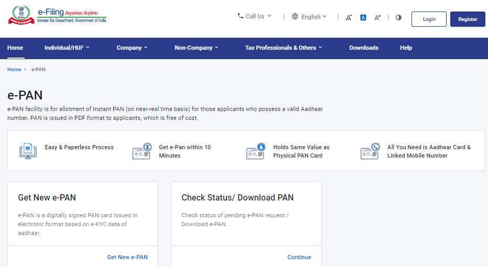The width and height of the screenshot is (488, 267).
Task: Click 'Get e-Pan within 10 Minutes' text
Action: point(185,151)
